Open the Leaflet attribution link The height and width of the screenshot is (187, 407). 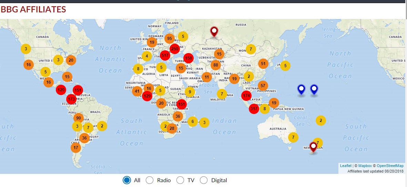(346, 166)
